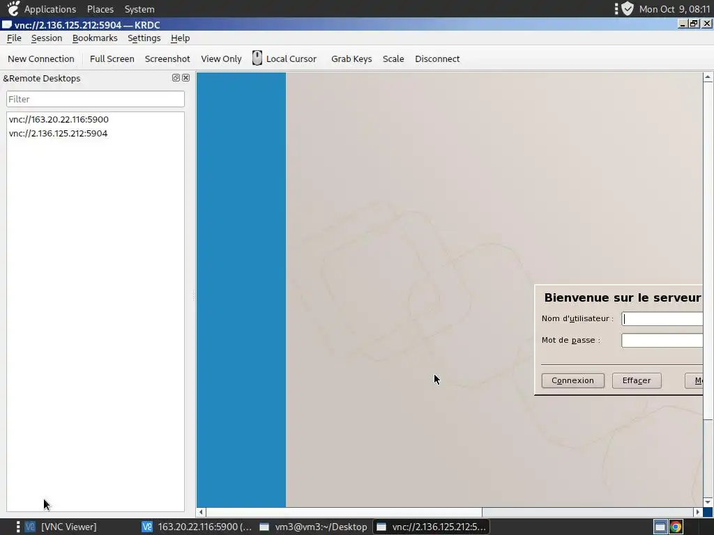Open the Bookmarks menu
The image size is (714, 535).
[x=95, y=38]
